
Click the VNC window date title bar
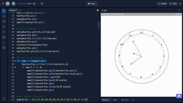(141, 14)
